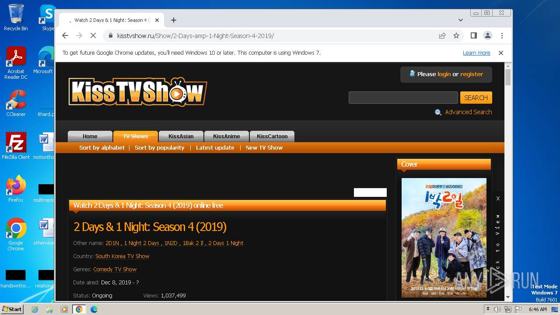Go back using the browser back arrow
Viewport: 560px width, 315px height.
(65, 35)
